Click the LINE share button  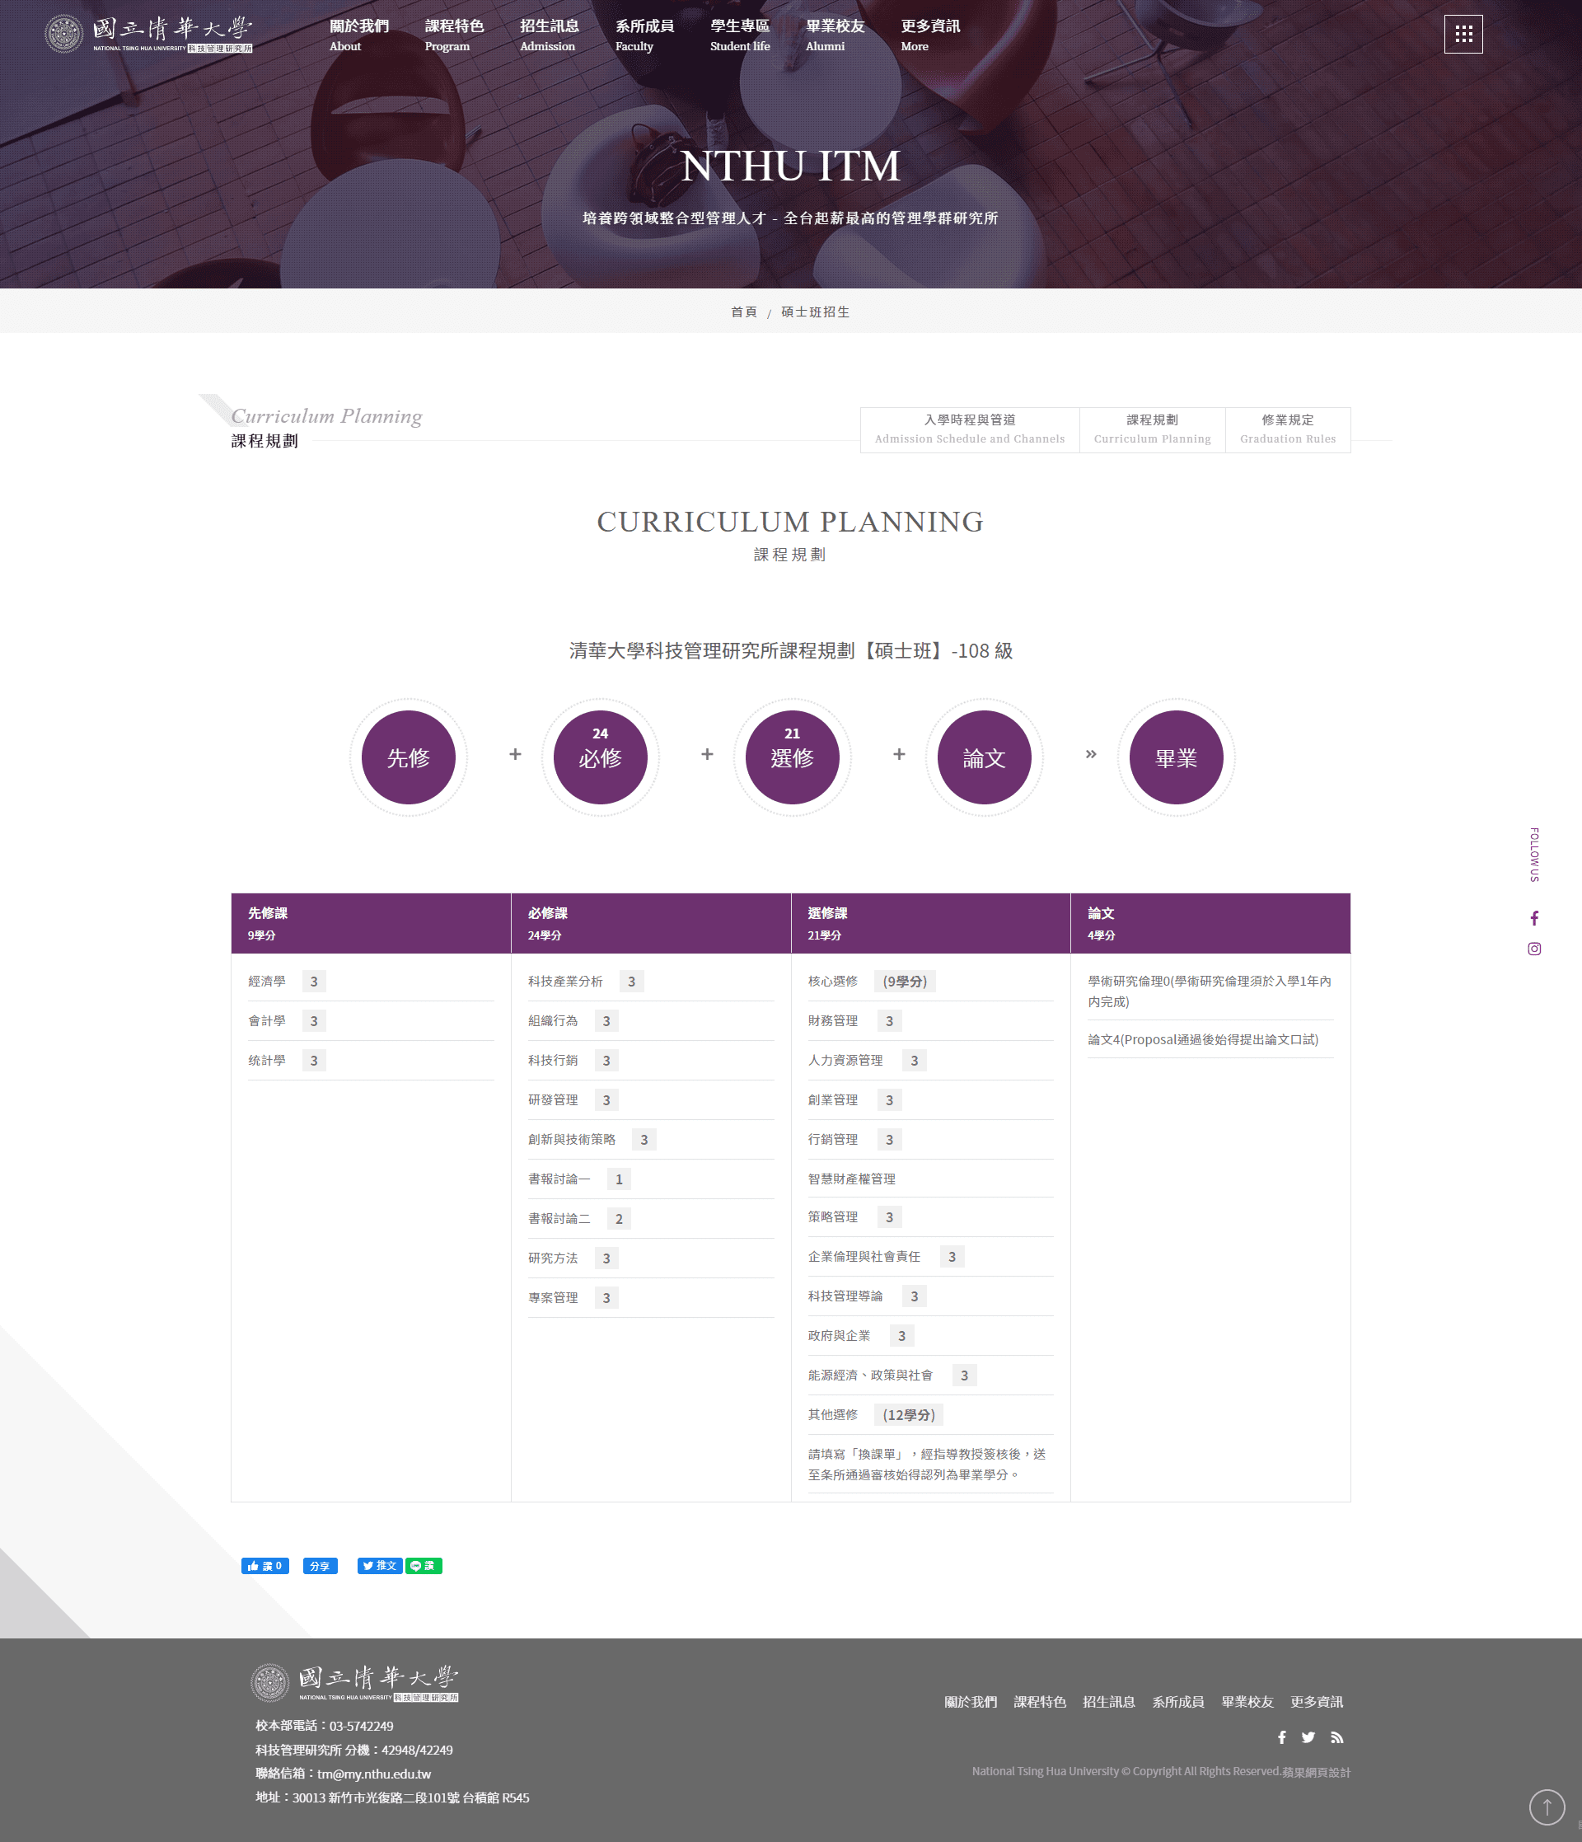point(424,1566)
